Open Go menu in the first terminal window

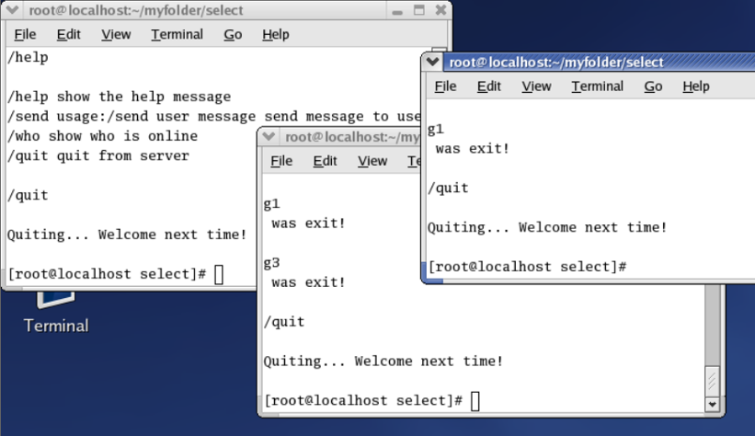click(x=233, y=34)
